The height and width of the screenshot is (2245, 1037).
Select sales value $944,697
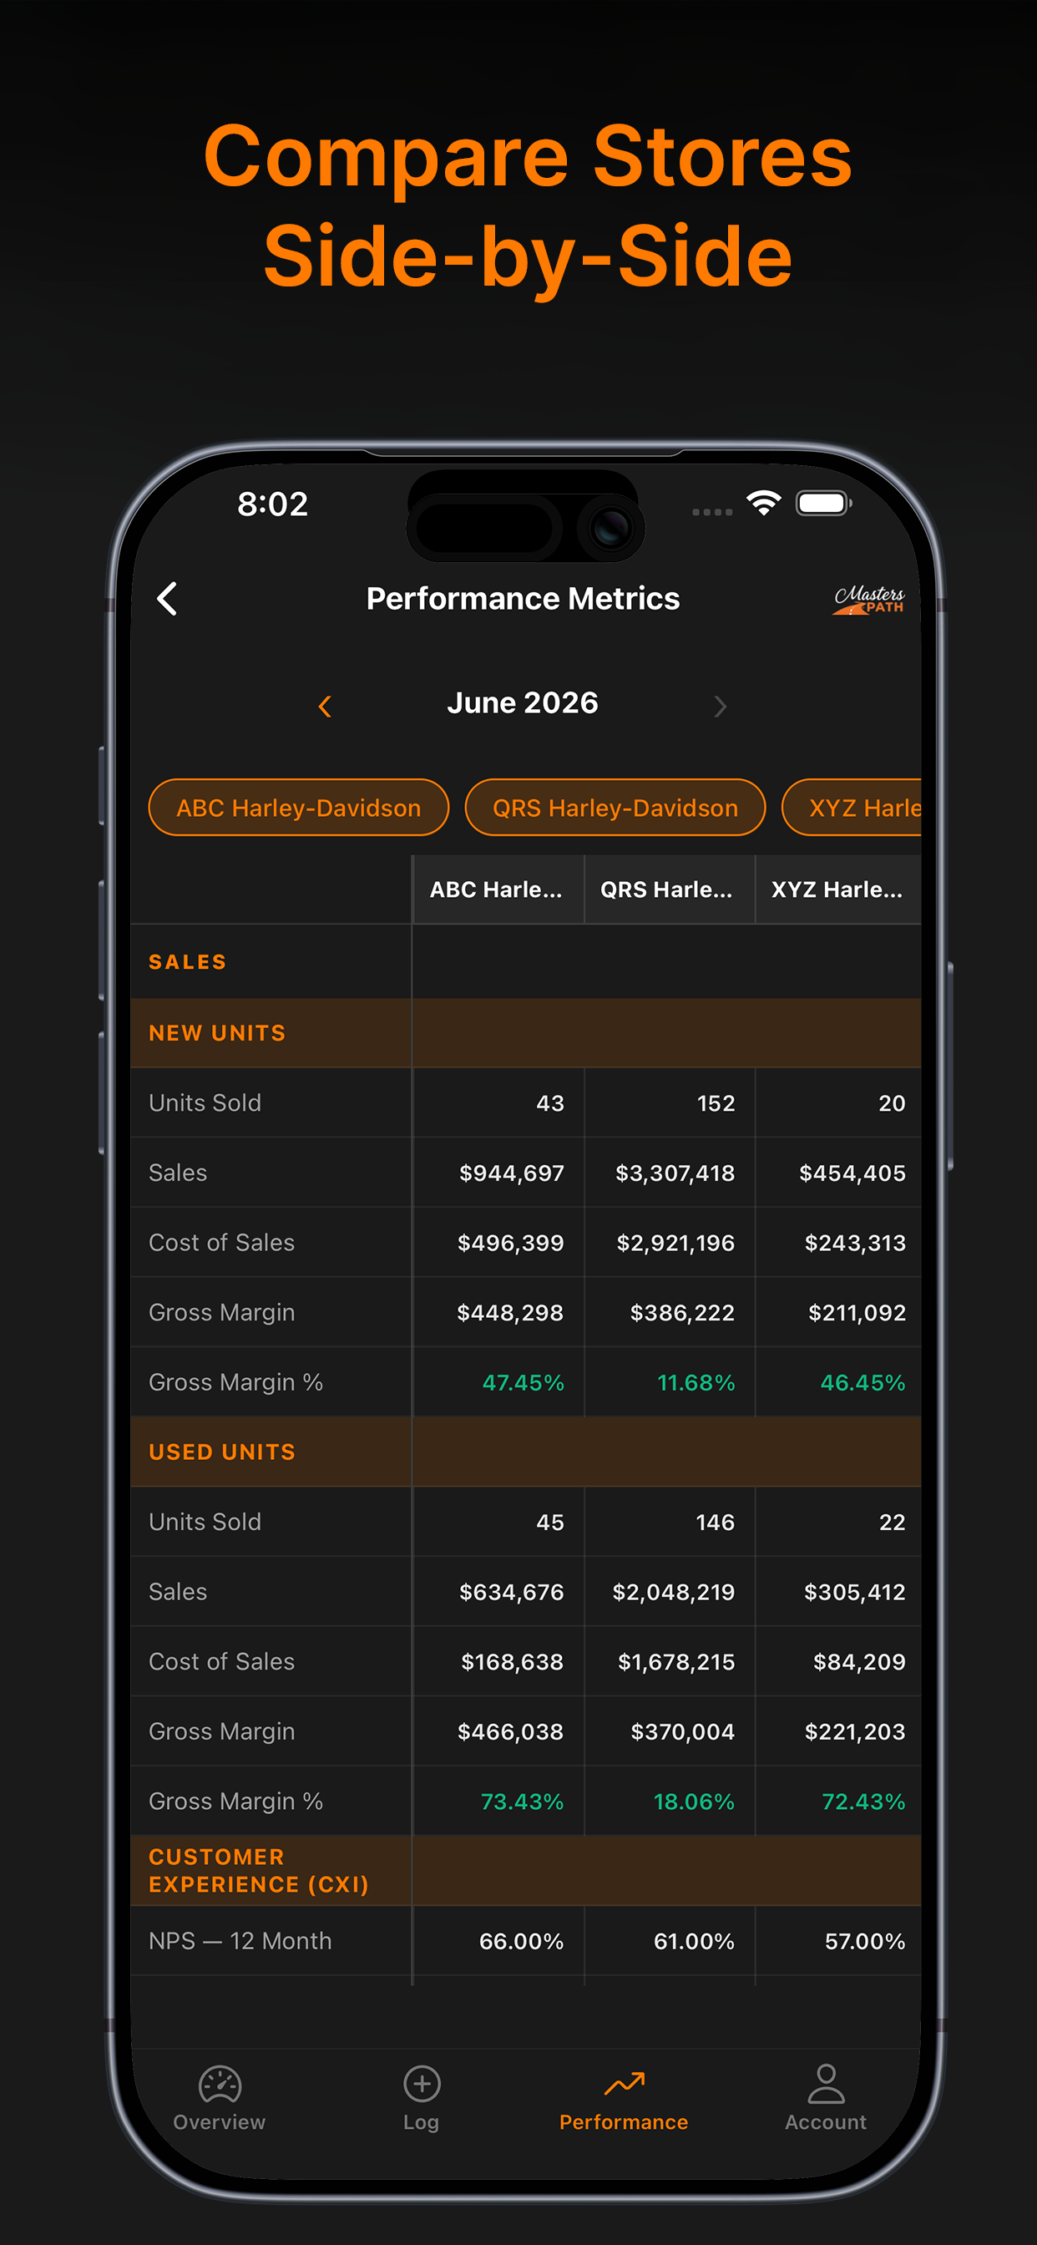click(512, 1173)
